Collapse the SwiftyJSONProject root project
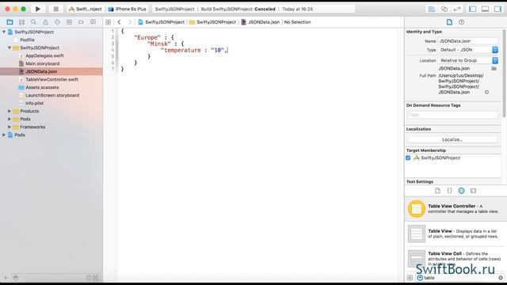This screenshot has width=507, height=285. tap(4, 32)
